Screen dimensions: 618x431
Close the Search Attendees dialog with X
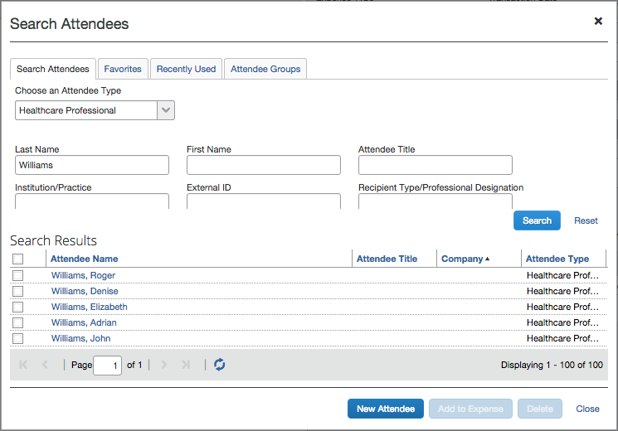[598, 22]
